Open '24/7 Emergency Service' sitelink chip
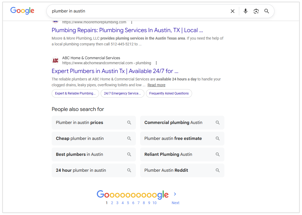Image resolution: width=302 pixels, height=215 pixels. (x=122, y=93)
